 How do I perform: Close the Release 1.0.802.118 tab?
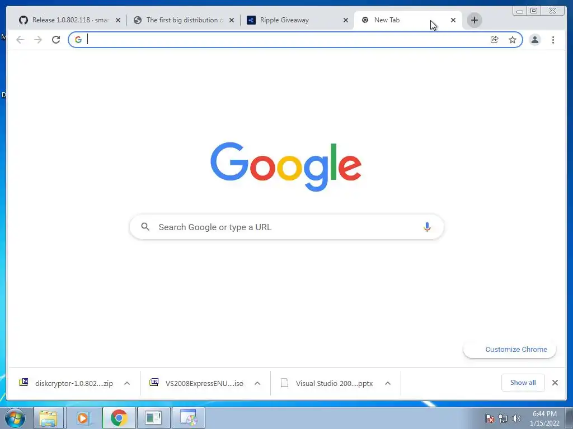(x=118, y=21)
